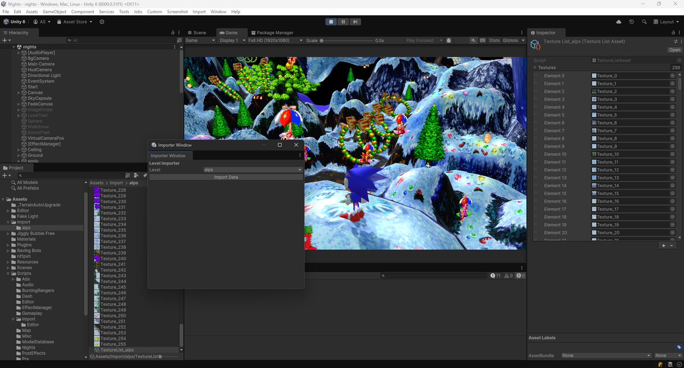The height and width of the screenshot is (368, 684).
Task: Select Main Camera in Hierarchy
Action: pyautogui.click(x=41, y=64)
